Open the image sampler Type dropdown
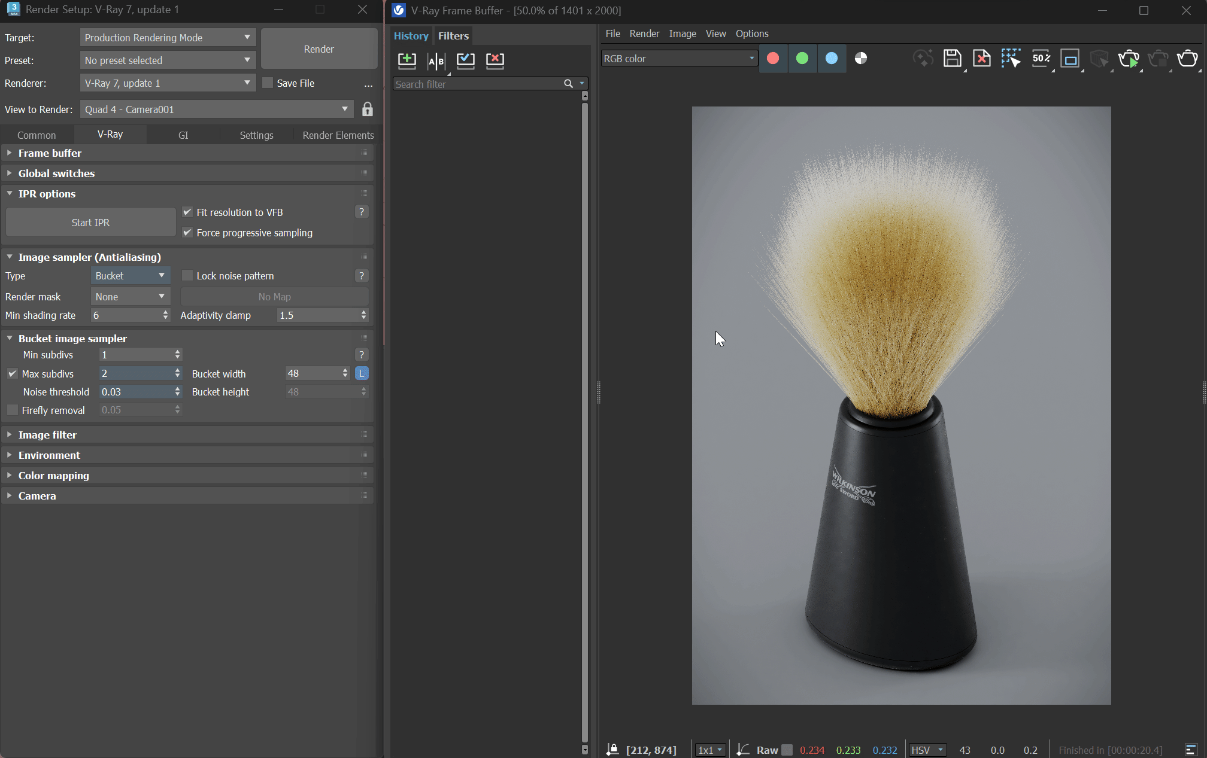 click(130, 276)
